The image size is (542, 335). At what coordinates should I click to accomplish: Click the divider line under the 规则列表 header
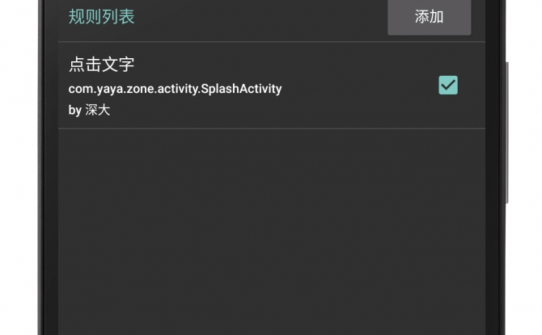(272, 42)
